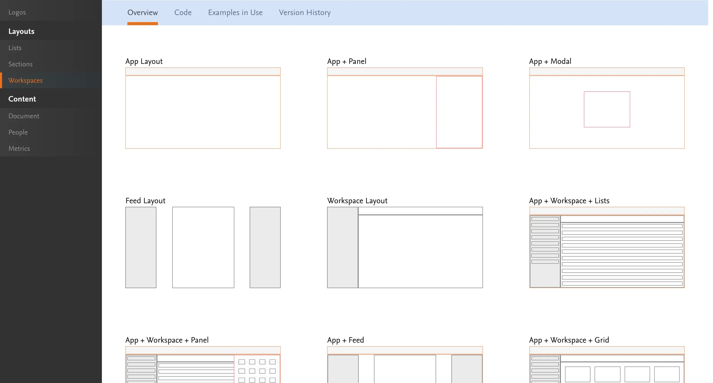This screenshot has height=383, width=713.
Task: Click the Workspace Layout title text
Action: 357,201
